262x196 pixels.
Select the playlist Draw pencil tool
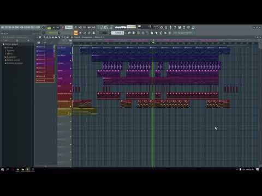(44, 37)
